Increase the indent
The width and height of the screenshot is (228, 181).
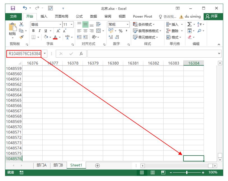click(86, 37)
